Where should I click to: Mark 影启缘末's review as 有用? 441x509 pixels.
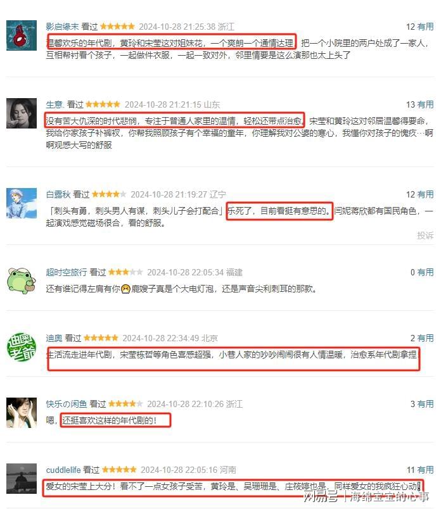coord(425,27)
